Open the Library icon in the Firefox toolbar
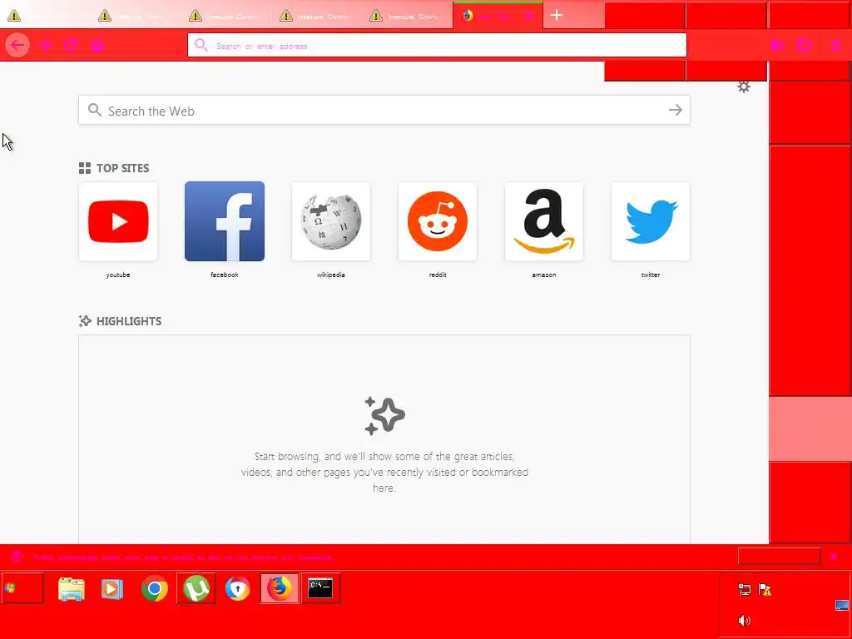 (x=777, y=45)
